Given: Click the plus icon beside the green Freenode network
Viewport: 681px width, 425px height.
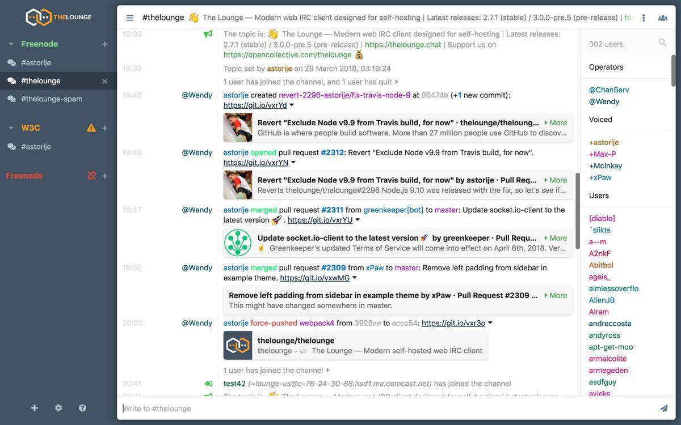Looking at the screenshot, I should click(104, 44).
